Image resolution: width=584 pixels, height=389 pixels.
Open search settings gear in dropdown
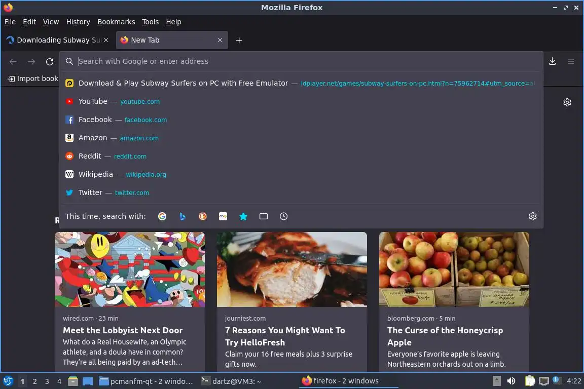tap(533, 216)
